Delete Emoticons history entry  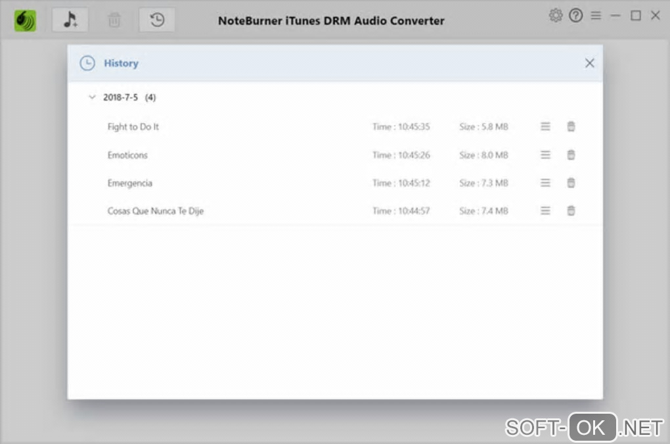571,155
